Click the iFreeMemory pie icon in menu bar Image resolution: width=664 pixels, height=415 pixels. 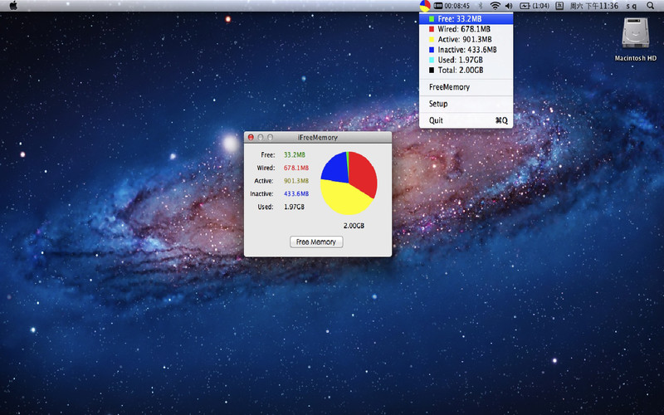tap(425, 6)
